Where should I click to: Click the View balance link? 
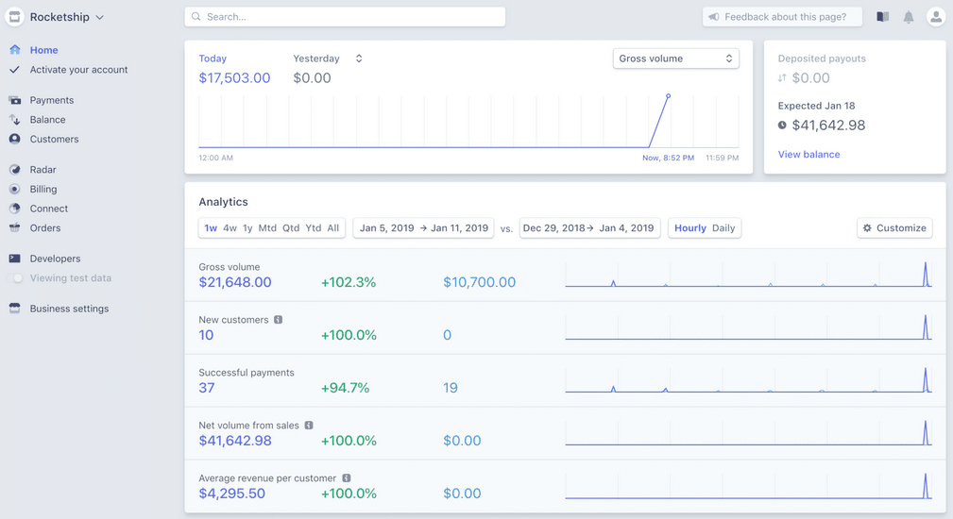pyautogui.click(x=808, y=154)
